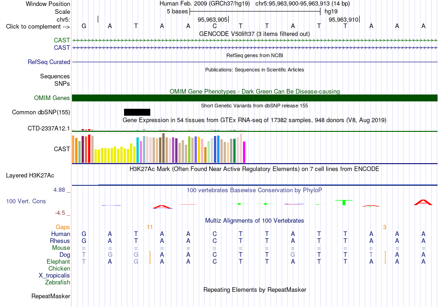438x307 pixels.
Task: Click the 'RefSeq genes from NCBI' title
Action: (x=255, y=55)
